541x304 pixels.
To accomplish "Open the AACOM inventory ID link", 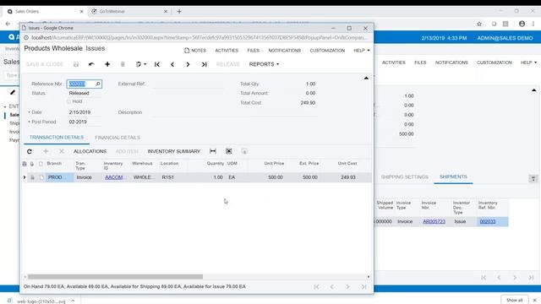I will coord(114,177).
